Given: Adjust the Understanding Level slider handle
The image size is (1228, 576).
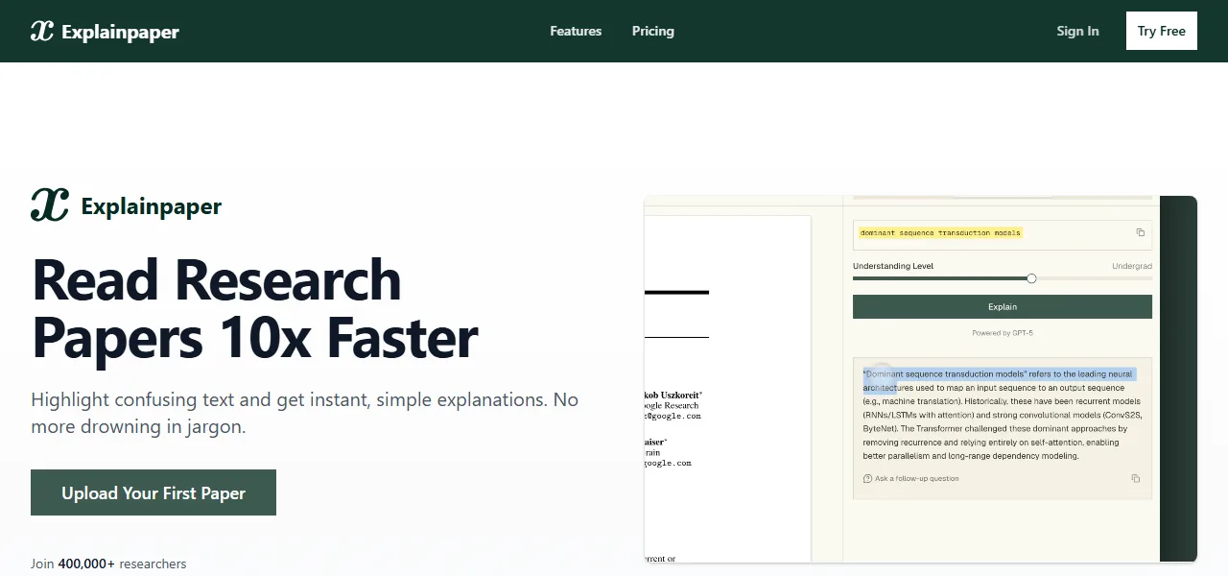Looking at the screenshot, I should click(1031, 278).
